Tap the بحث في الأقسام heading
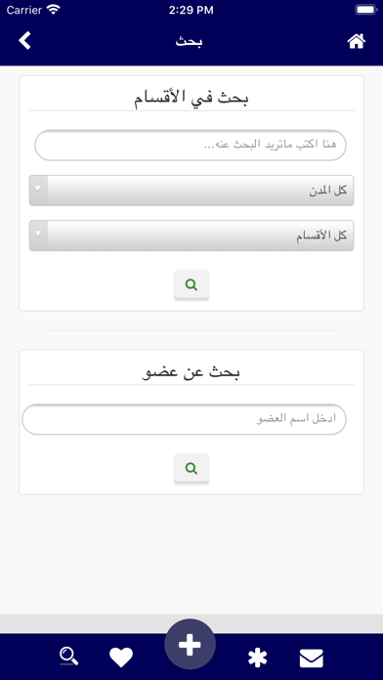The width and height of the screenshot is (383, 680). (191, 98)
